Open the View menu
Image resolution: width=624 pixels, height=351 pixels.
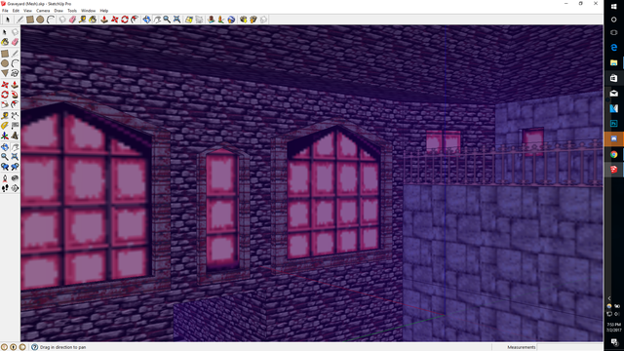click(x=27, y=11)
